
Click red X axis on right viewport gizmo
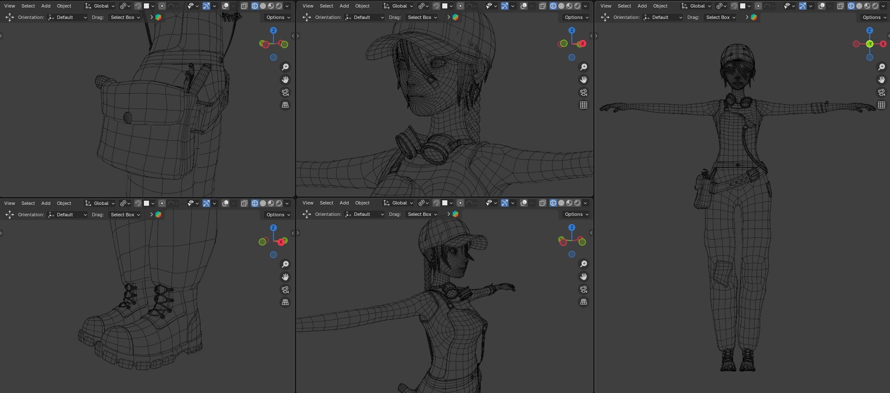pos(883,44)
